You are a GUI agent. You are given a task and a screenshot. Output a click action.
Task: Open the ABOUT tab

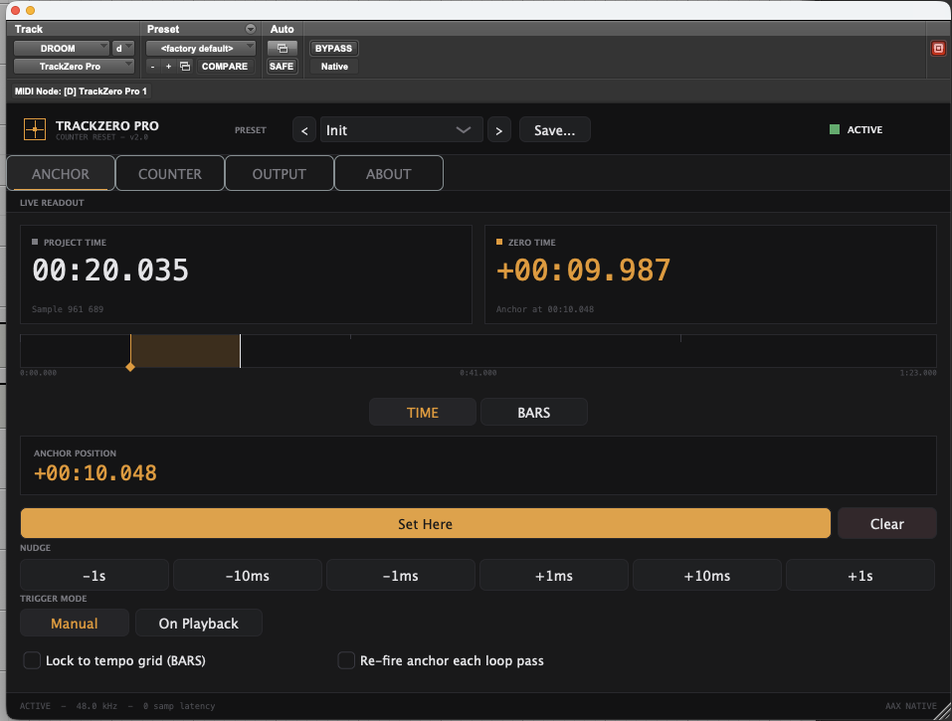click(389, 174)
